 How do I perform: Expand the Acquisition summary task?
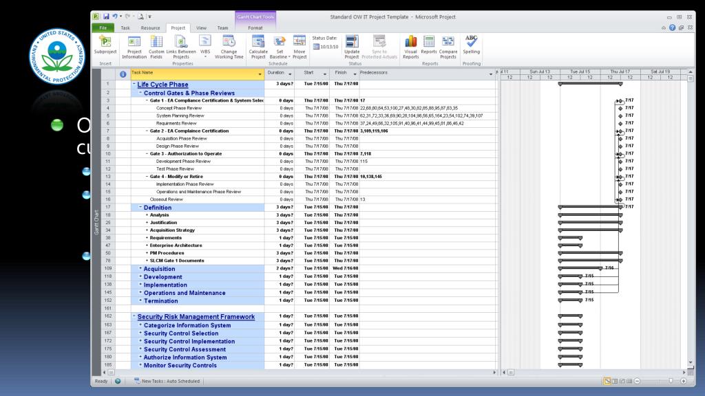pos(140,269)
